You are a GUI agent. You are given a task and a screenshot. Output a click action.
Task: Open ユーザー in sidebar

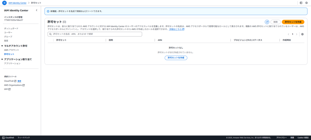point(8,33)
